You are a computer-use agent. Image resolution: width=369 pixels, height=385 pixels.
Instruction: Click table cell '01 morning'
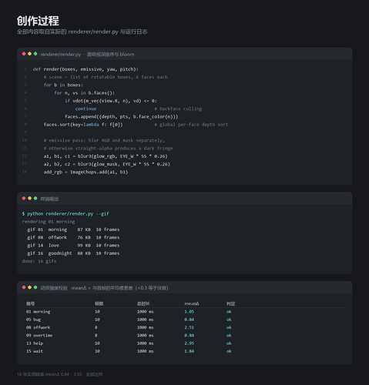pyautogui.click(x=39, y=312)
